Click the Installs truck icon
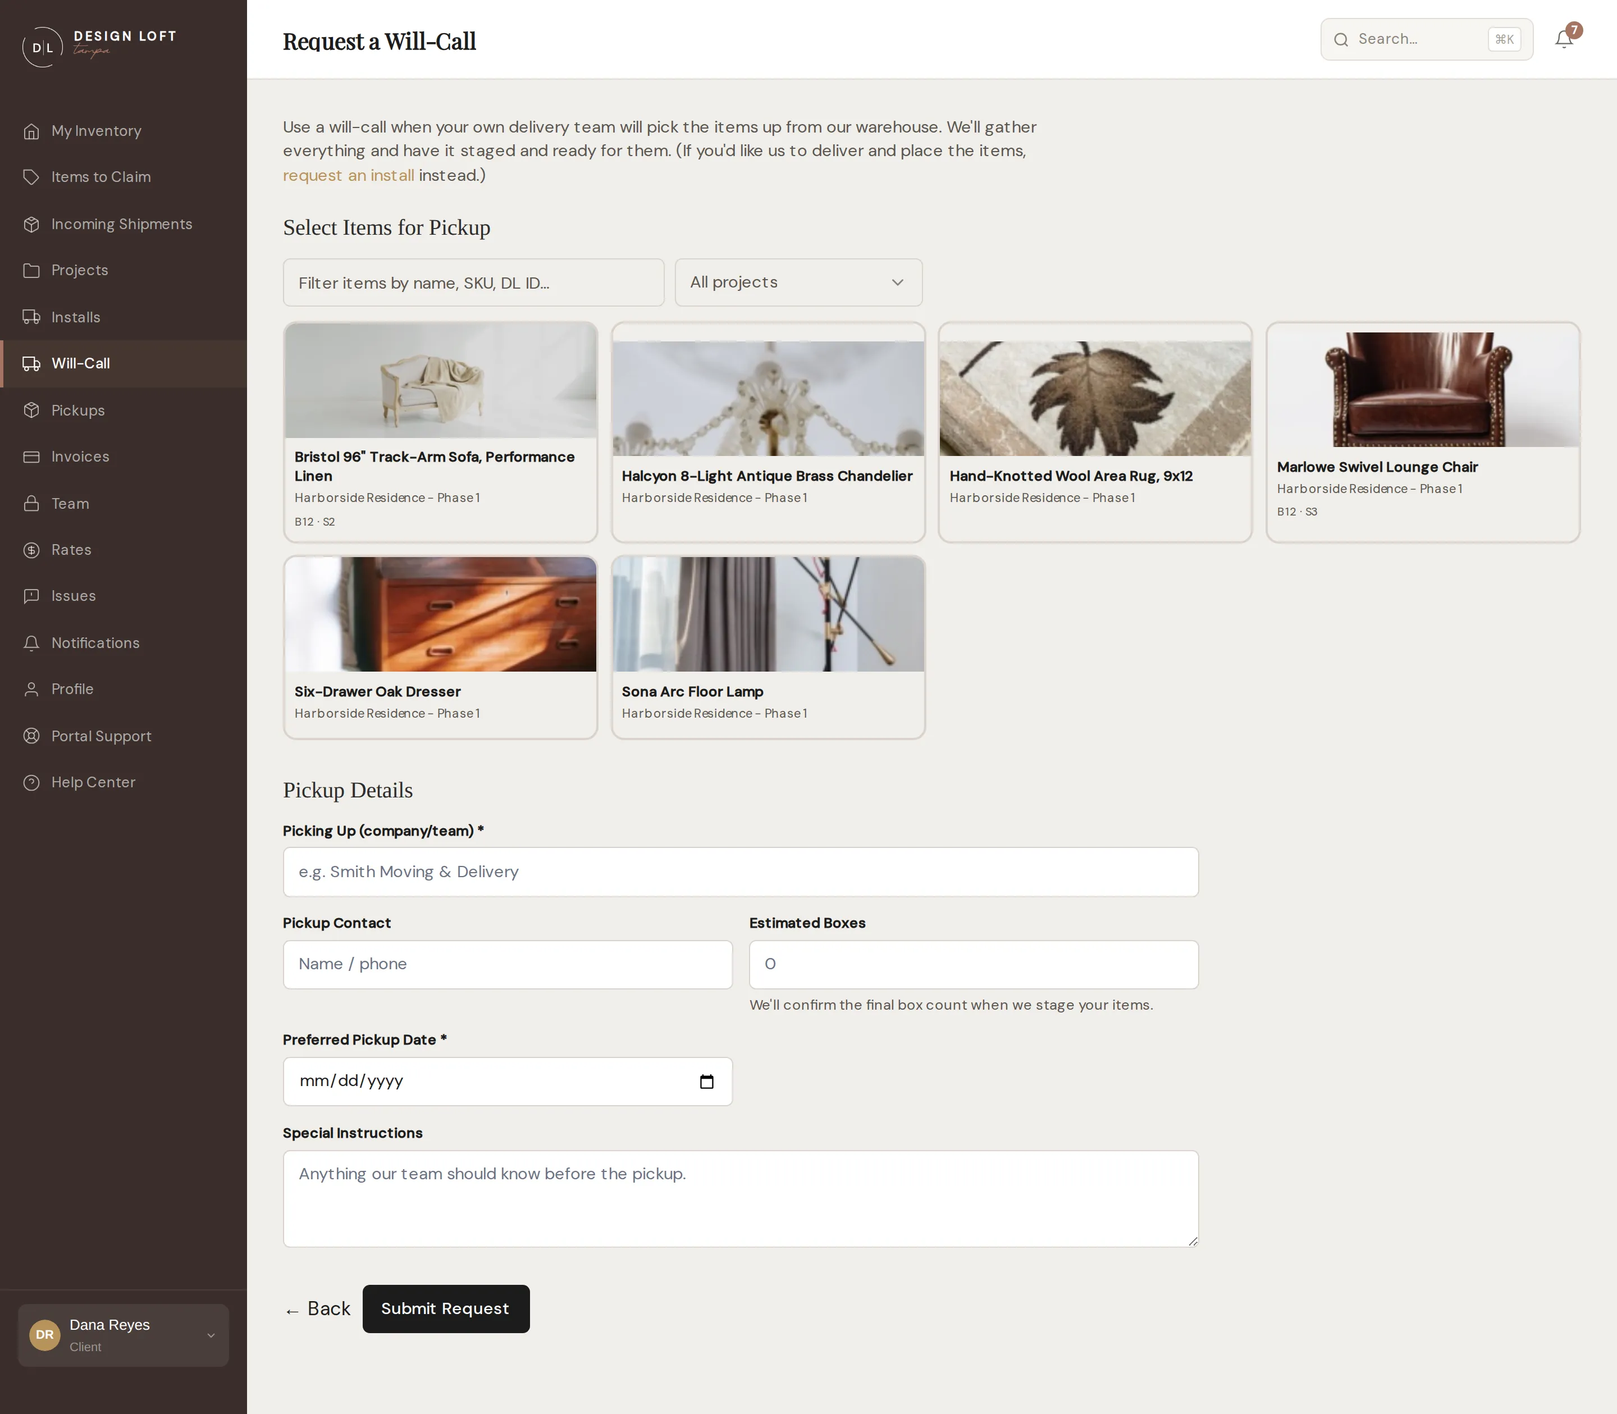 point(31,317)
